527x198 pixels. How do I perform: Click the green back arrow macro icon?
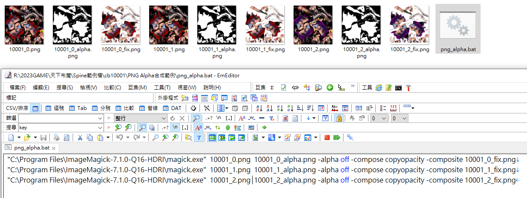click(330, 88)
